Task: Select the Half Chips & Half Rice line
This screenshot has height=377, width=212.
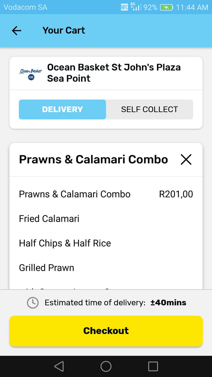Action: coord(65,243)
